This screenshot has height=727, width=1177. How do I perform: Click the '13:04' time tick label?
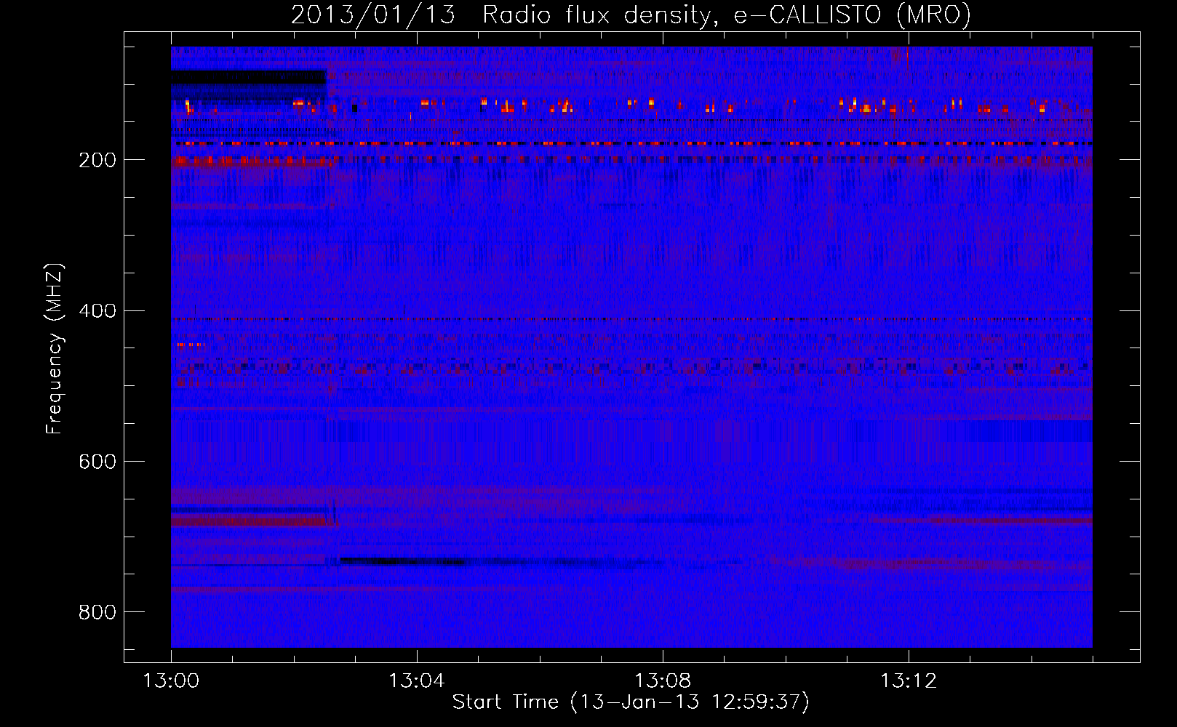click(x=417, y=681)
